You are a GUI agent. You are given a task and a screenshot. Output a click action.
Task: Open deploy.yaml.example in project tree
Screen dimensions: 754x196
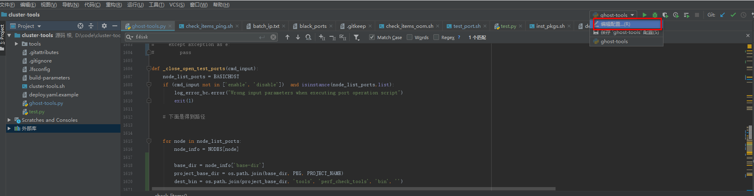point(53,94)
